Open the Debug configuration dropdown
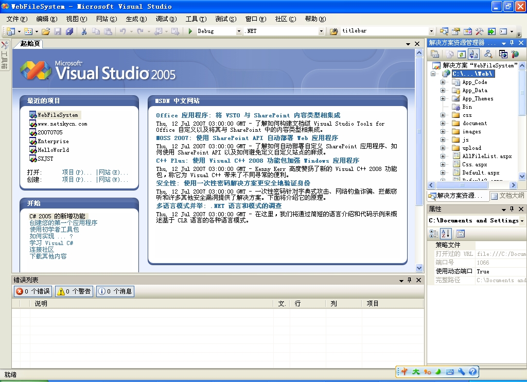Image resolution: width=527 pixels, height=382 pixels. click(239, 31)
